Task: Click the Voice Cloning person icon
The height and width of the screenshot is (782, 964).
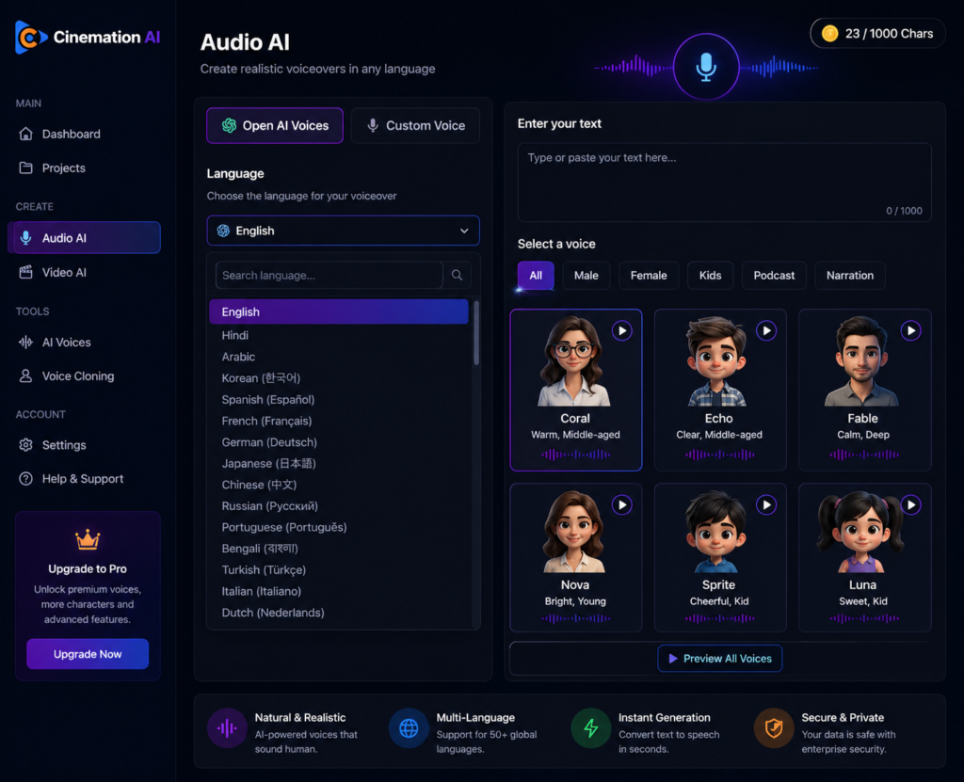Action: pos(25,375)
